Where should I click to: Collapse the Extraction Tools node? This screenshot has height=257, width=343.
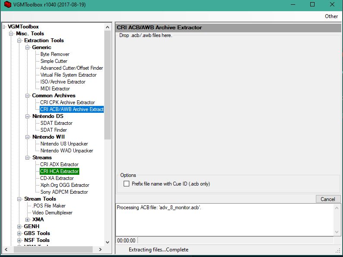[x=19, y=40]
